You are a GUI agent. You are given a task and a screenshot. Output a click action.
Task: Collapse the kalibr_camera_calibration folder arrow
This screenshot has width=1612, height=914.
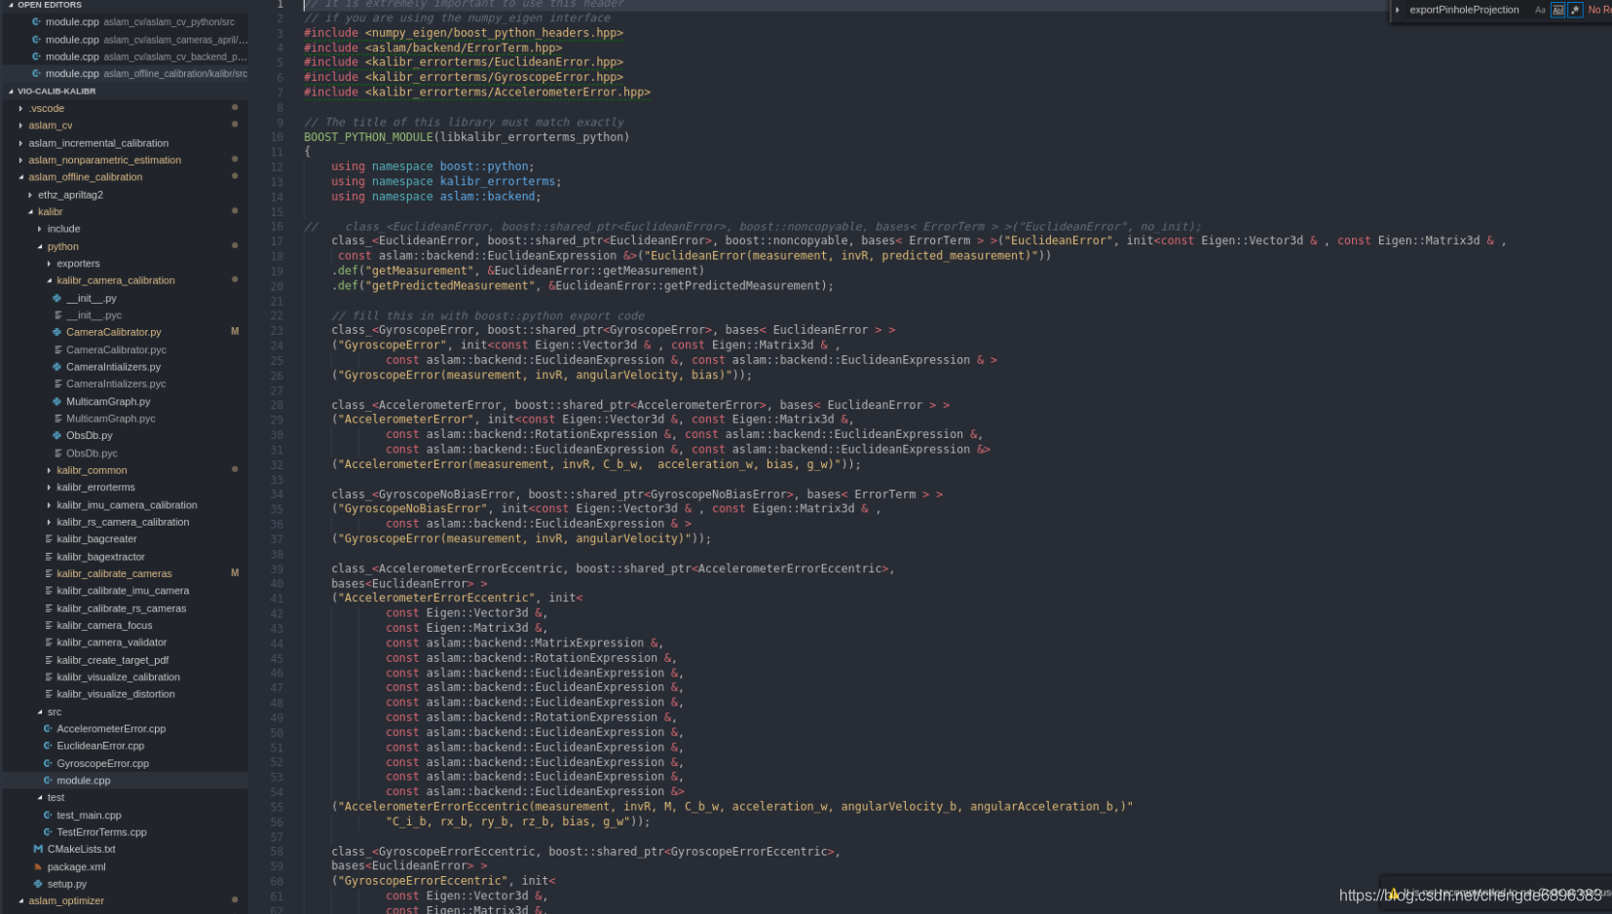pyautogui.click(x=49, y=280)
